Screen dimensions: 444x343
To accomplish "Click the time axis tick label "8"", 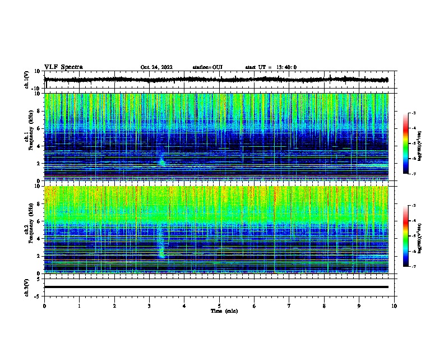I will pos(324,306).
